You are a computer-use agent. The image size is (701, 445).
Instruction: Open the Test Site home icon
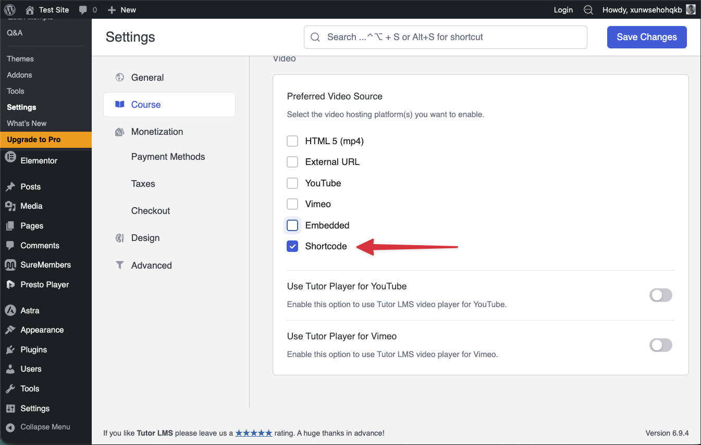coord(30,9)
